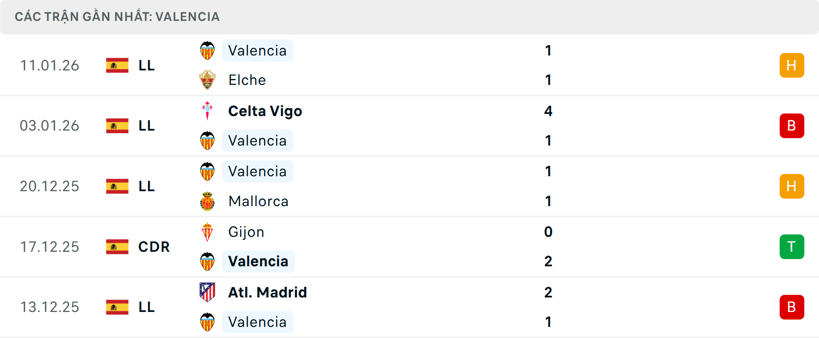Click Spain flag on the 03.01.26 row
The image size is (819, 338).
point(117,126)
